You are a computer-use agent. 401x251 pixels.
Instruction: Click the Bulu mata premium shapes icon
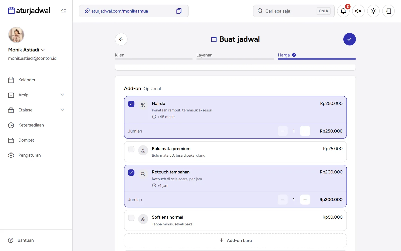[x=143, y=151]
